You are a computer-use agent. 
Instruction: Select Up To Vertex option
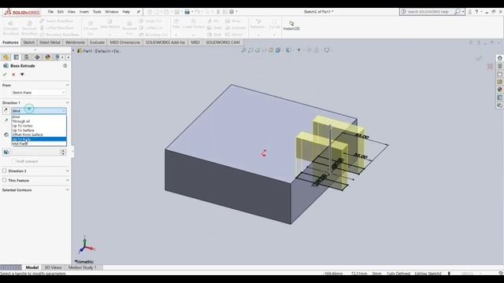click(39, 126)
